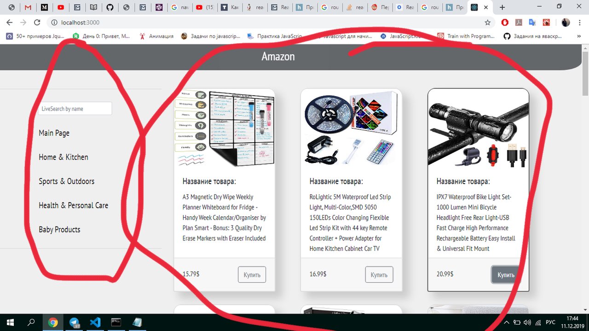Open the GitHub 'Задания на яваскр...' bookmark
Viewport: 589px width, 331px height.
click(x=532, y=36)
